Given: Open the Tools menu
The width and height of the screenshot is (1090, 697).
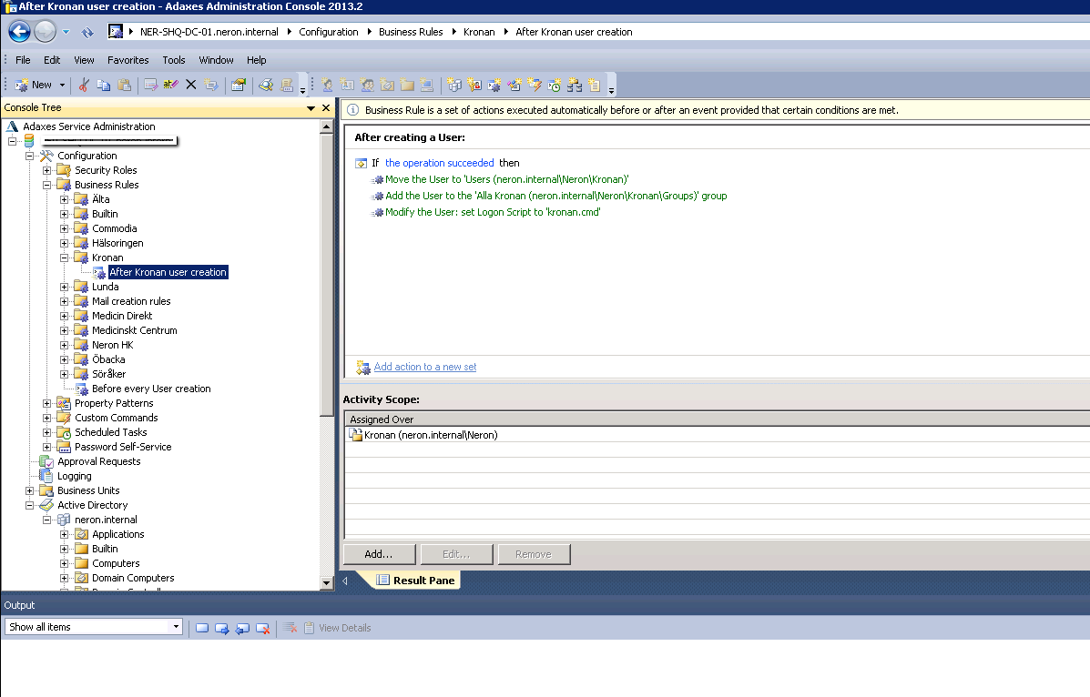Looking at the screenshot, I should click(174, 60).
